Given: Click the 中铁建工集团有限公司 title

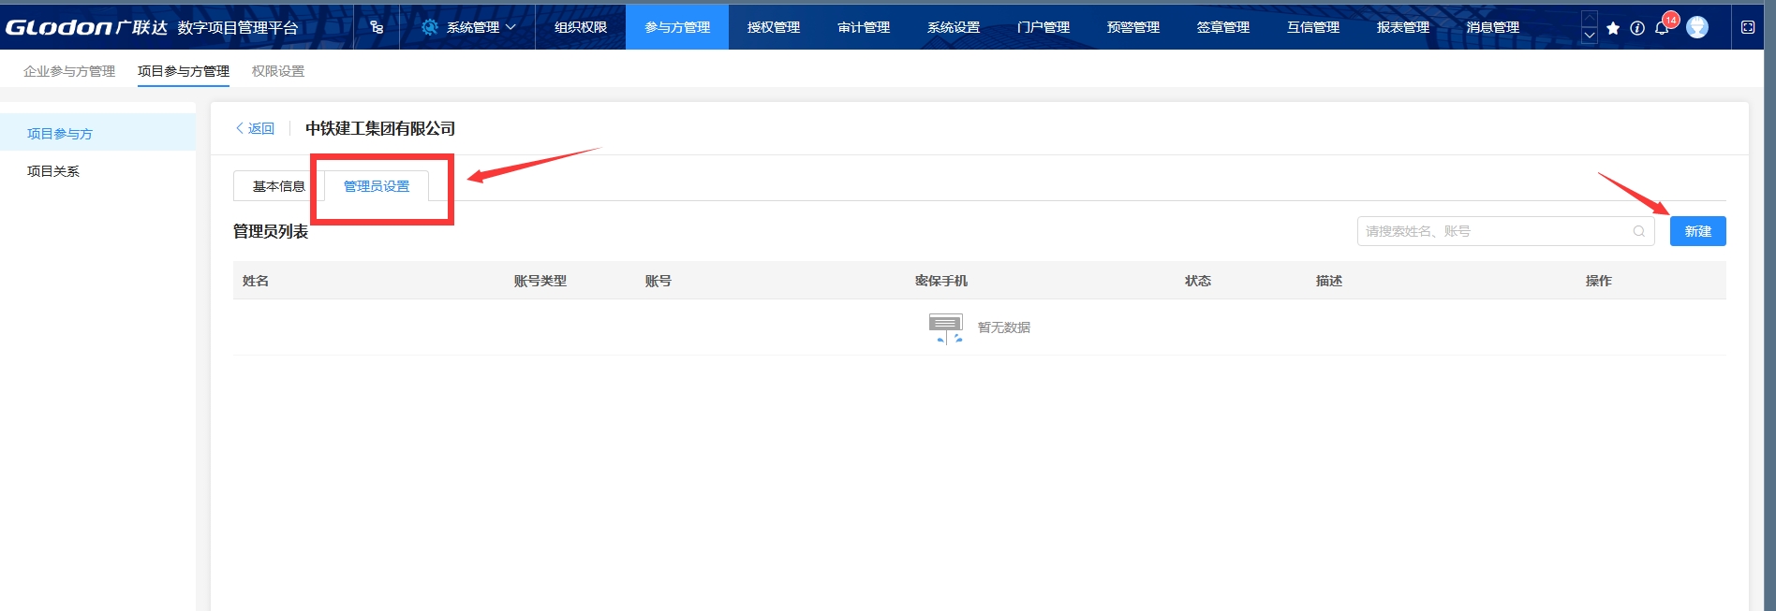Looking at the screenshot, I should tap(380, 128).
